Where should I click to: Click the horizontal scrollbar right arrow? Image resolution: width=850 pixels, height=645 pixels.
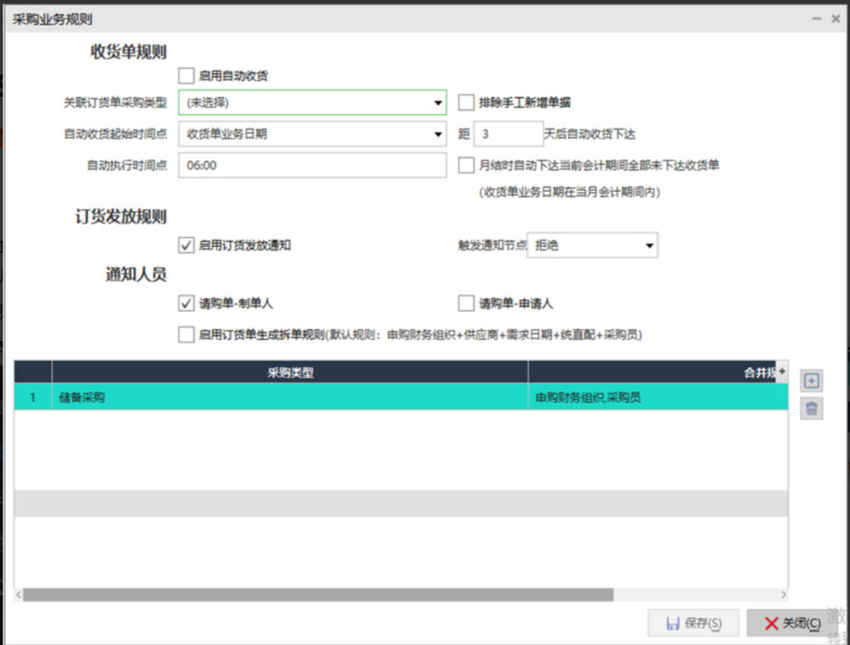(x=783, y=595)
